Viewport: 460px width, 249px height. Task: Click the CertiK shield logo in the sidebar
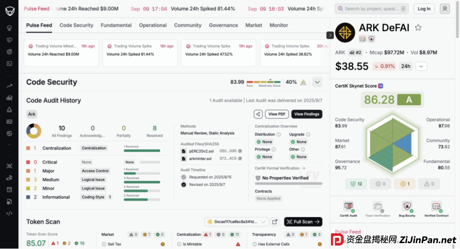(9, 11)
